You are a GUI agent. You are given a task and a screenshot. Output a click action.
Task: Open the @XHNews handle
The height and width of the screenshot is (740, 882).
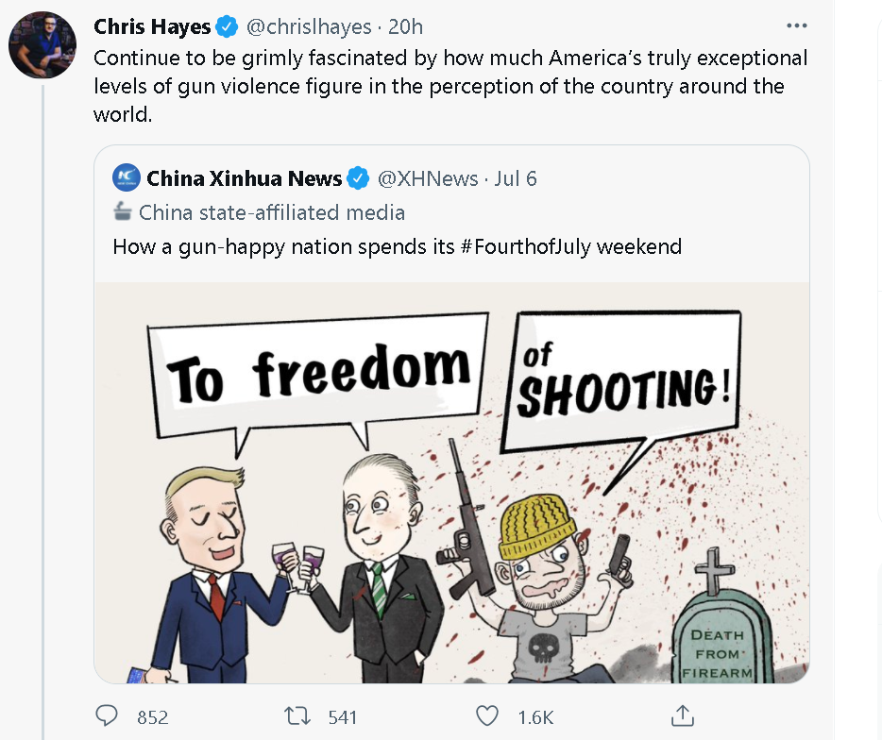pos(428,177)
